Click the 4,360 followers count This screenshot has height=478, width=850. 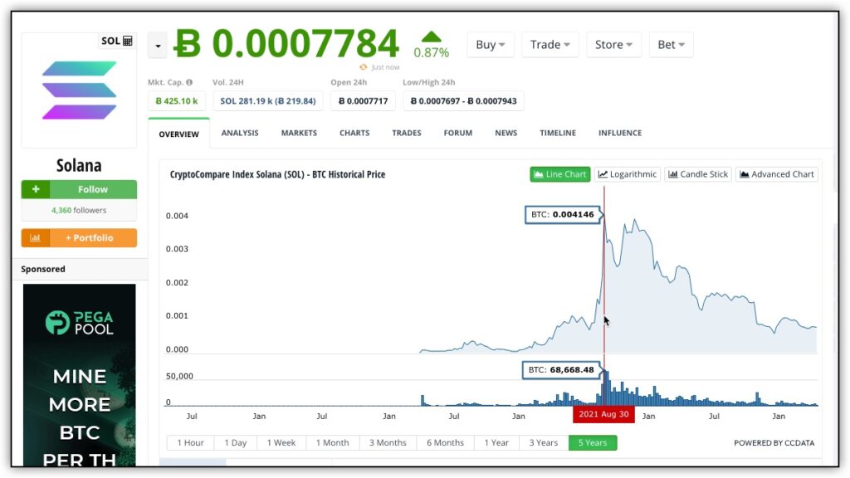point(79,210)
